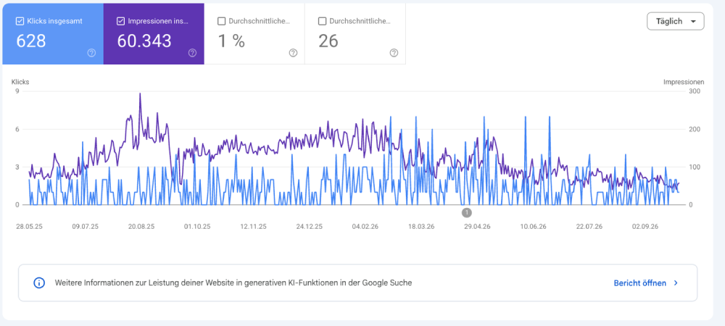Open the Täglich interval dropdown
Image resolution: width=725 pixels, height=326 pixels.
(676, 21)
